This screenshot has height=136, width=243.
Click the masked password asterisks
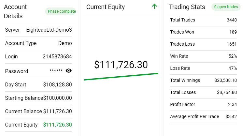pyautogui.click(x=56, y=71)
